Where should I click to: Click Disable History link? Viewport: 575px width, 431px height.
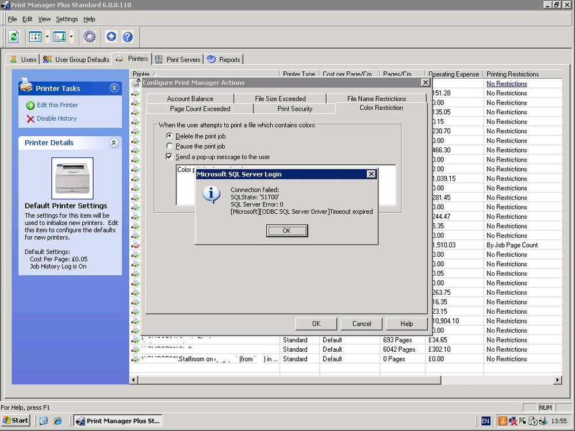(x=57, y=118)
